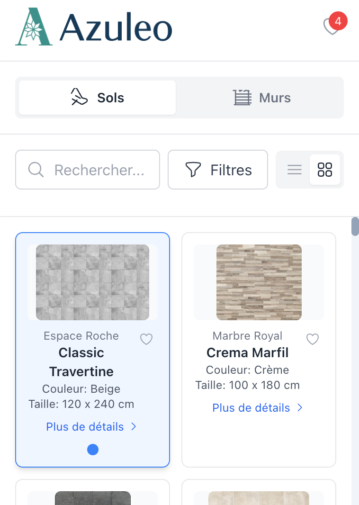Image resolution: width=359 pixels, height=505 pixels.
Task: Open Plus de détails for Crema Marfil
Action: (x=251, y=408)
